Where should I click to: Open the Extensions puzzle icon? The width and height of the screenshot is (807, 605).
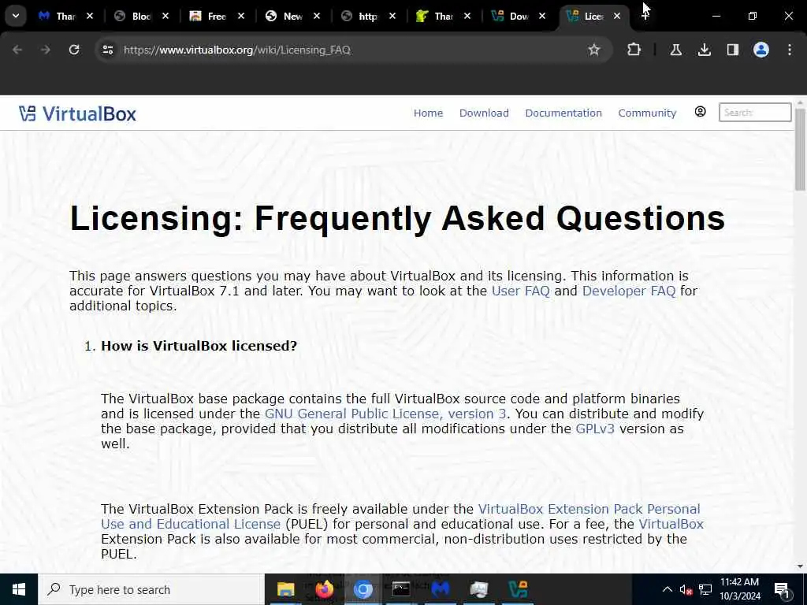634,50
